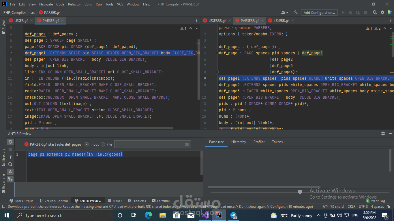The width and height of the screenshot is (394, 221).
Task: Open the Refactor menu
Action: (x=74, y=4)
